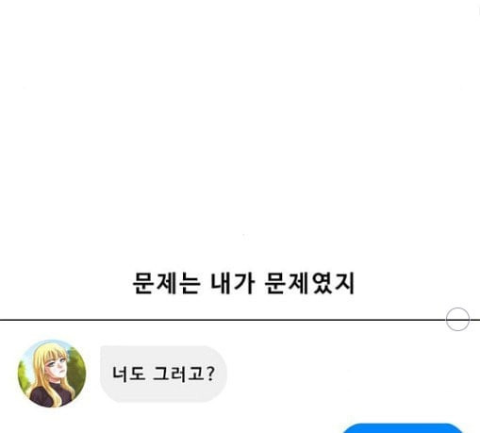Tap the girl's face in the avatar

pos(56,365)
